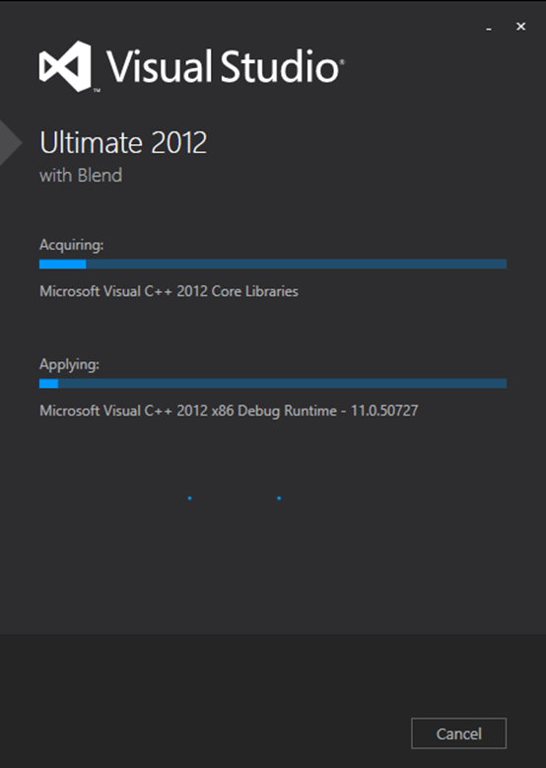Minimize the installer window
This screenshot has height=768, width=546.
(488, 29)
